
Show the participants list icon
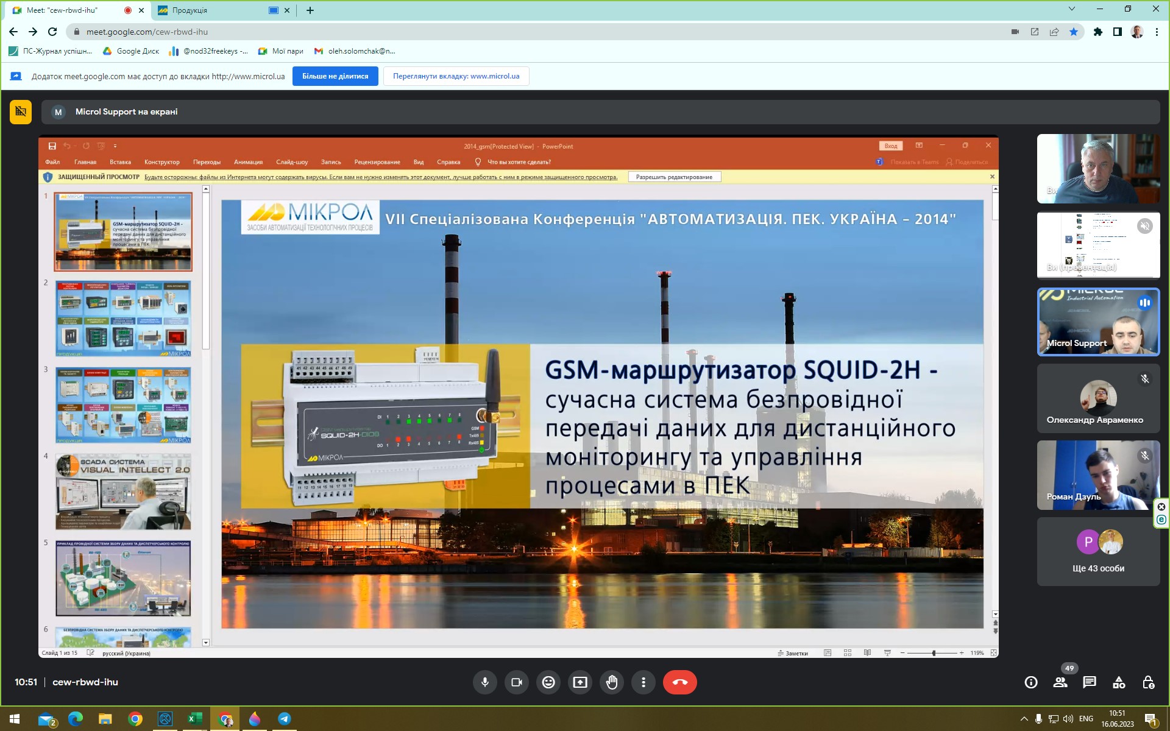[1060, 682]
